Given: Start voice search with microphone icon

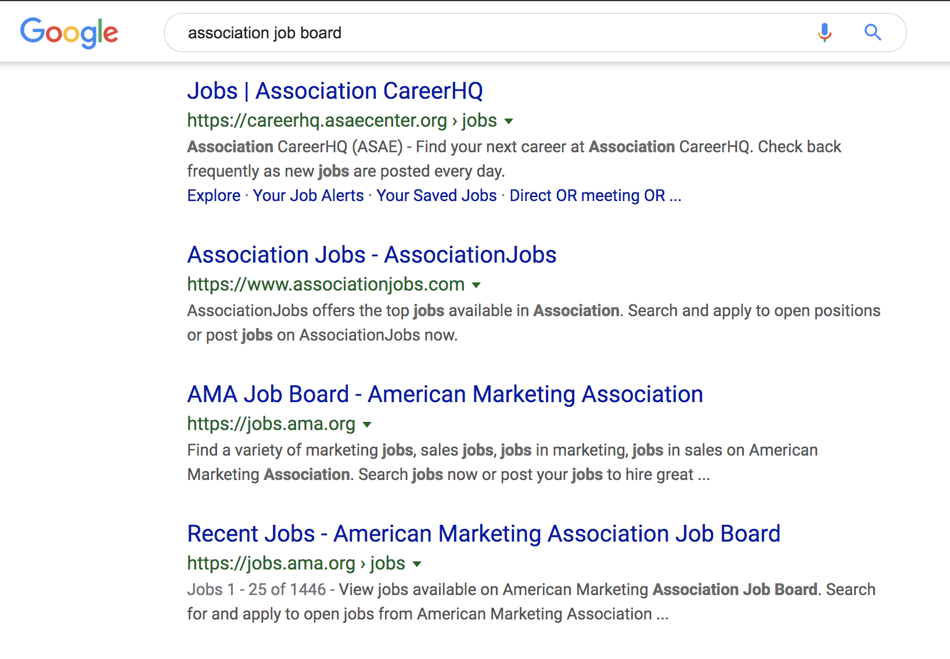Looking at the screenshot, I should pyautogui.click(x=824, y=33).
